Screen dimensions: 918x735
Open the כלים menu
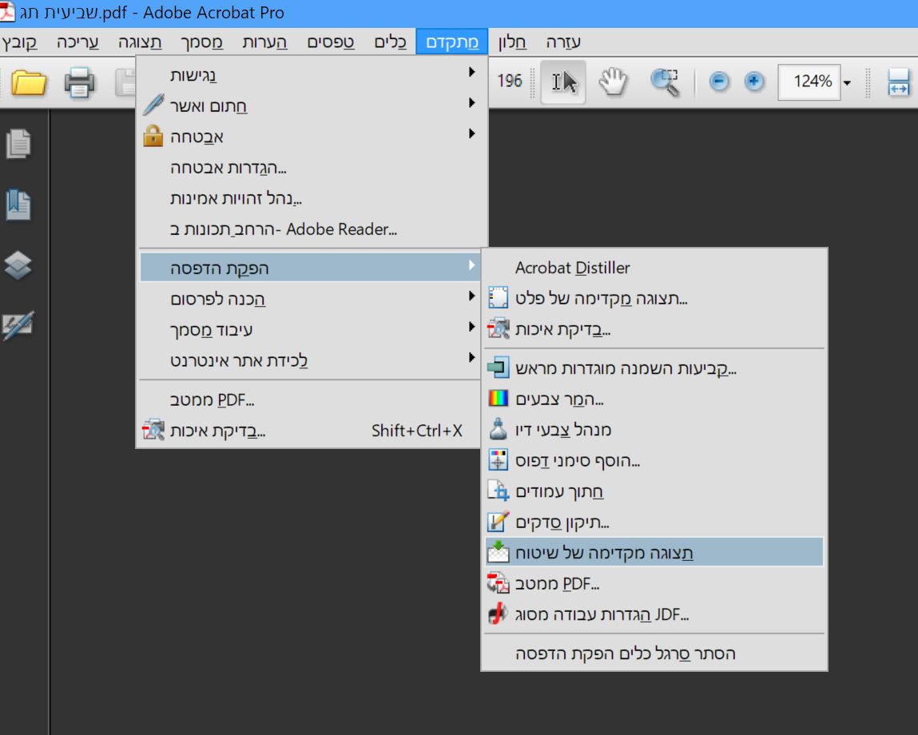390,42
